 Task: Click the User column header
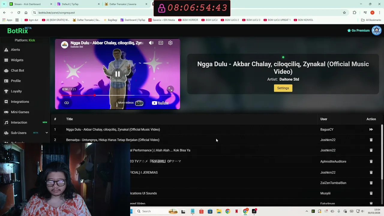324,119
